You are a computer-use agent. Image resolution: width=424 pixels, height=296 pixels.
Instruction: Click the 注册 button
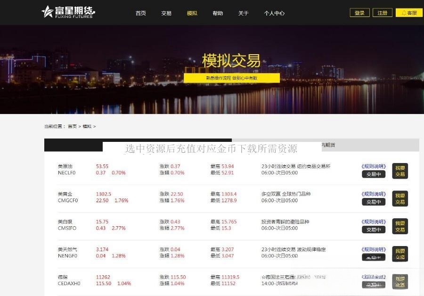[383, 13]
